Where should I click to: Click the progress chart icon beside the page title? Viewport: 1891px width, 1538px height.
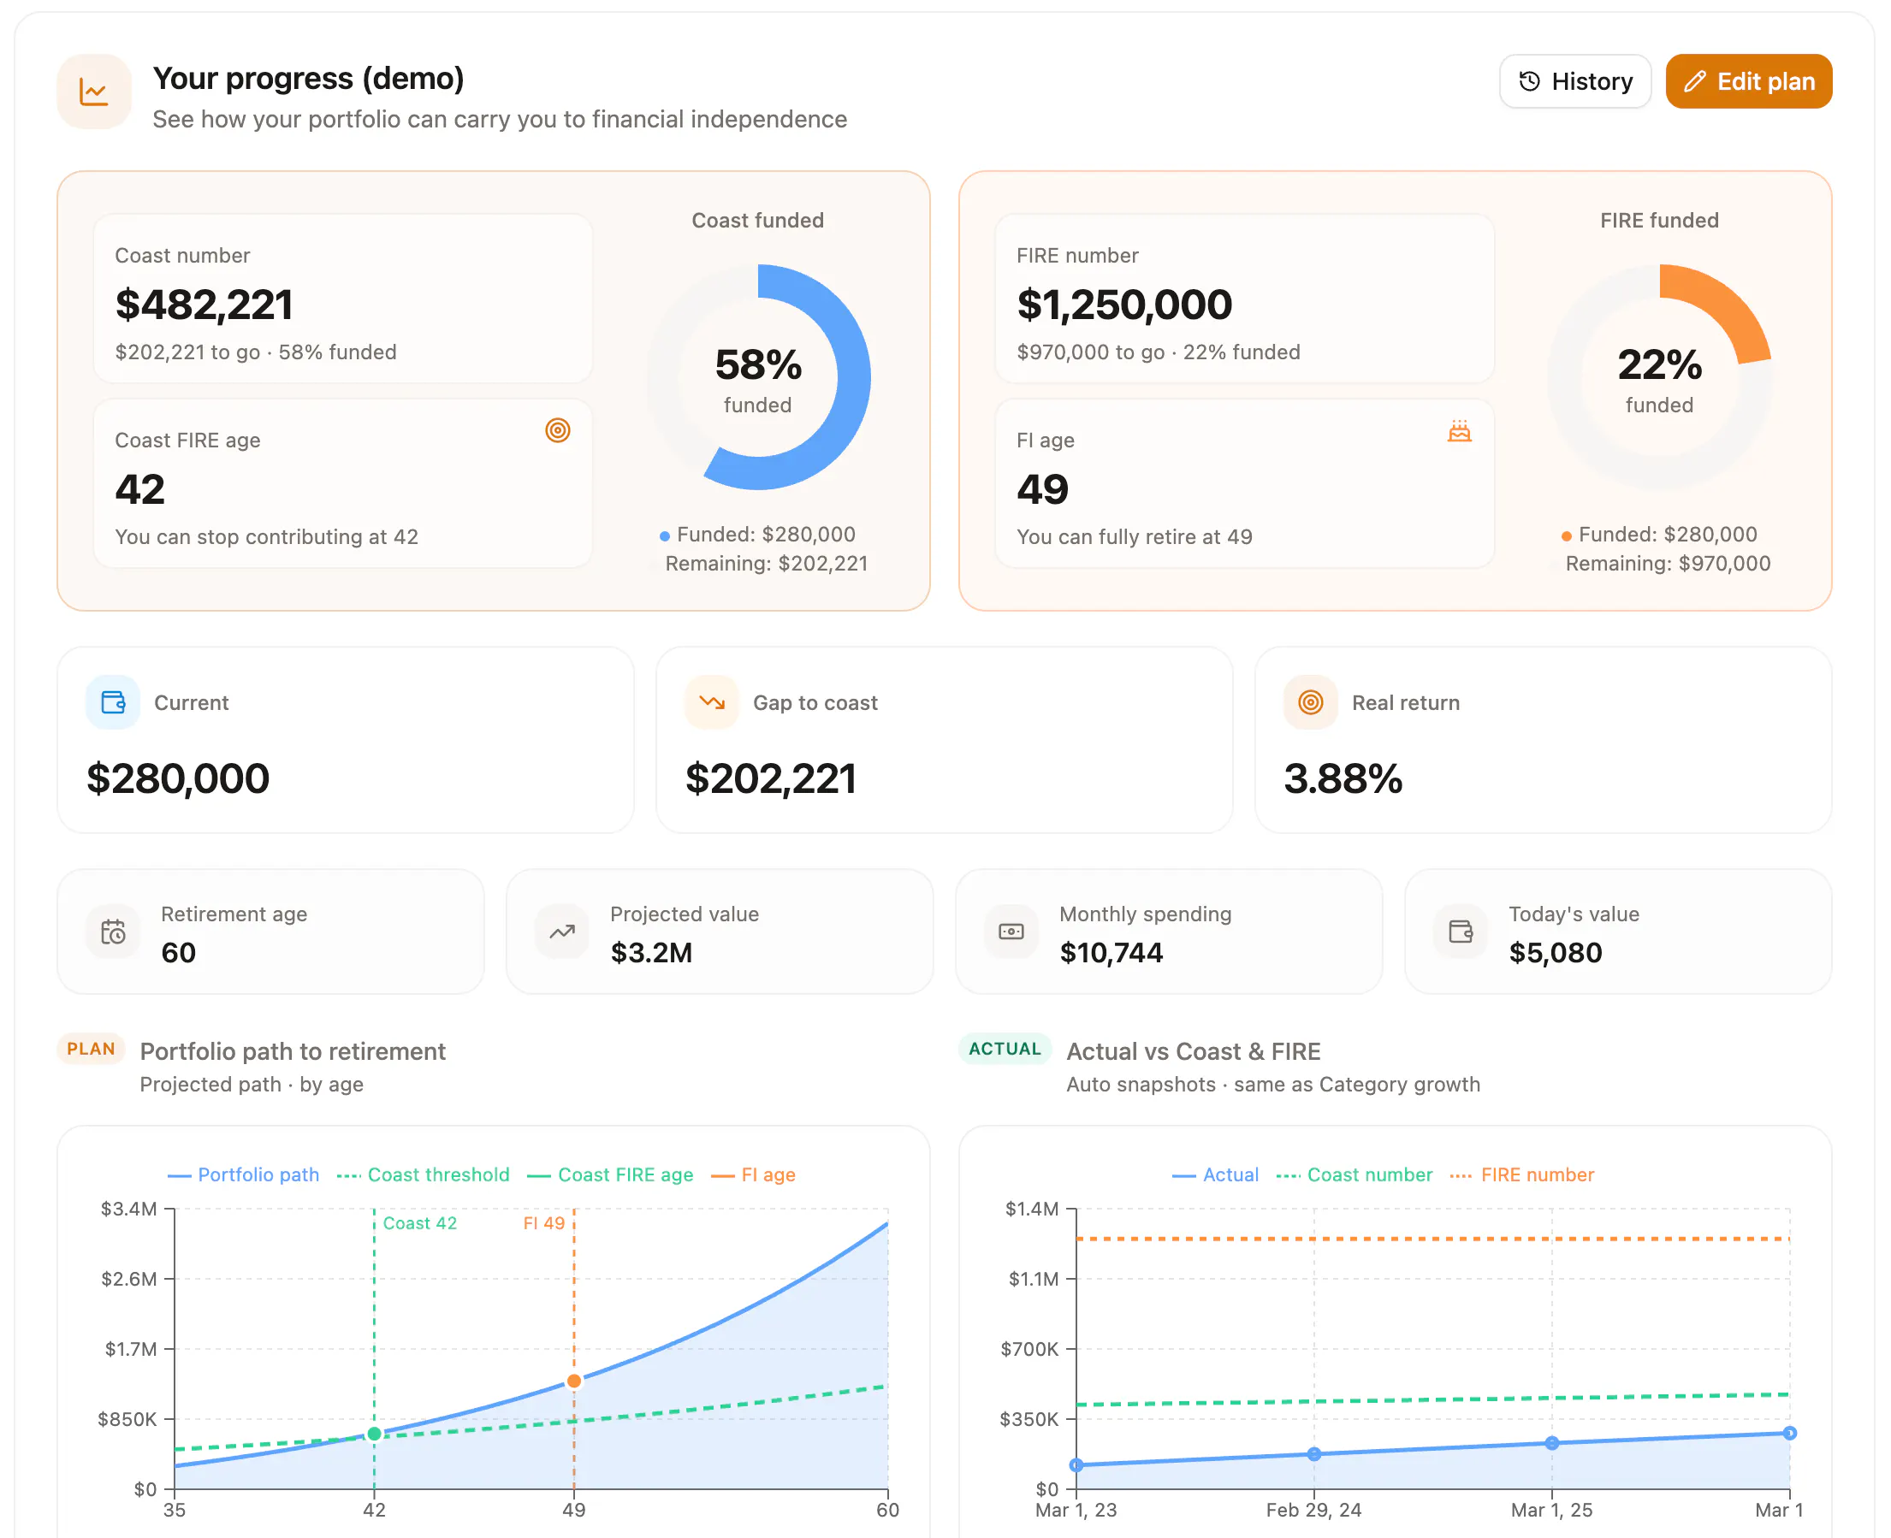[94, 92]
